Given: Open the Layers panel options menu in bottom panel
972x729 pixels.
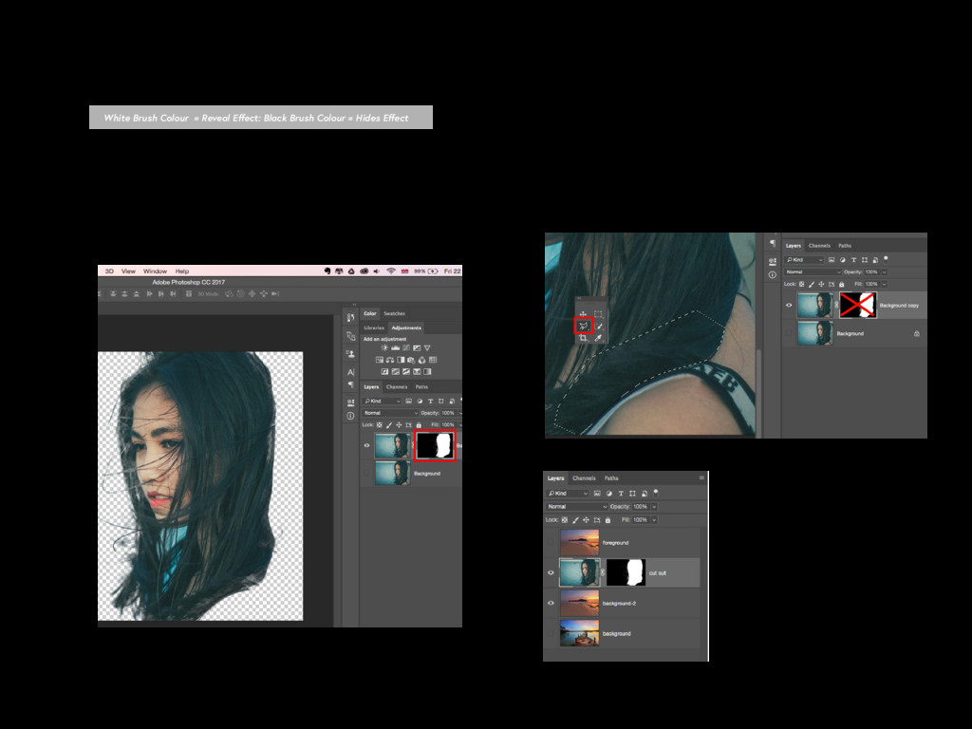Looking at the screenshot, I should [x=701, y=478].
